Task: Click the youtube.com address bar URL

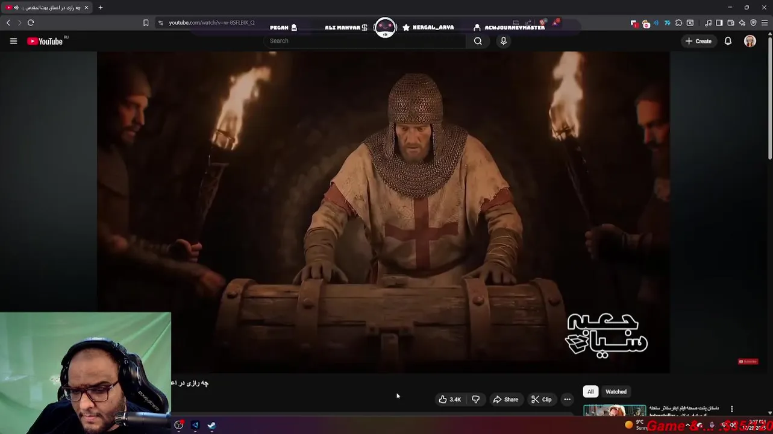Action: tap(211, 22)
